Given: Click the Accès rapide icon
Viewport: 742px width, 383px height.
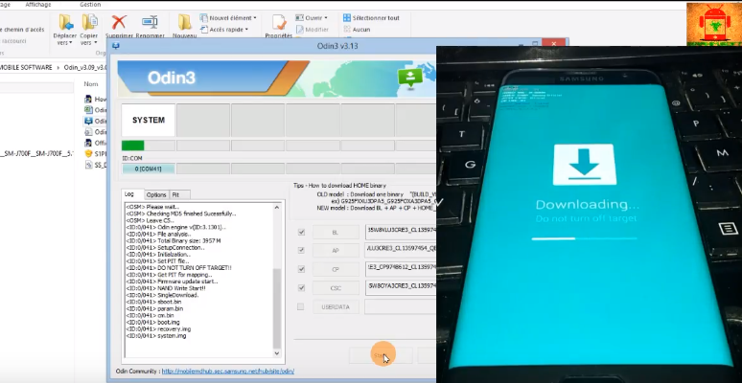Looking at the screenshot, I should (x=203, y=30).
